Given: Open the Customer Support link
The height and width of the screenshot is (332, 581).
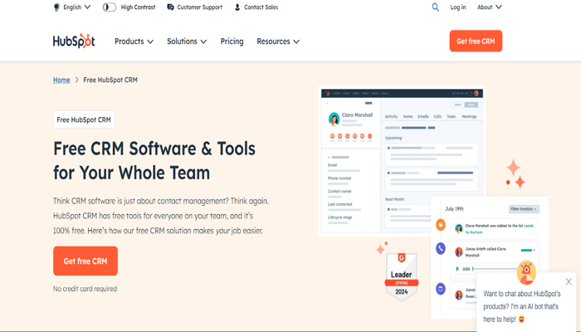Looking at the screenshot, I should pyautogui.click(x=199, y=7).
